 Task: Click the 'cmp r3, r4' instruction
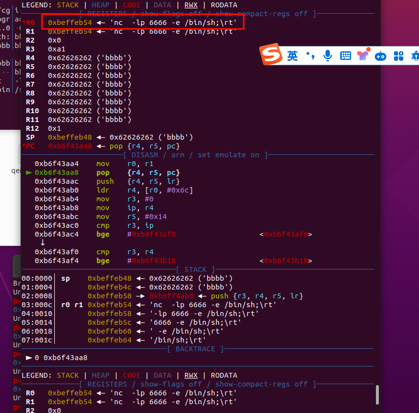point(125,252)
